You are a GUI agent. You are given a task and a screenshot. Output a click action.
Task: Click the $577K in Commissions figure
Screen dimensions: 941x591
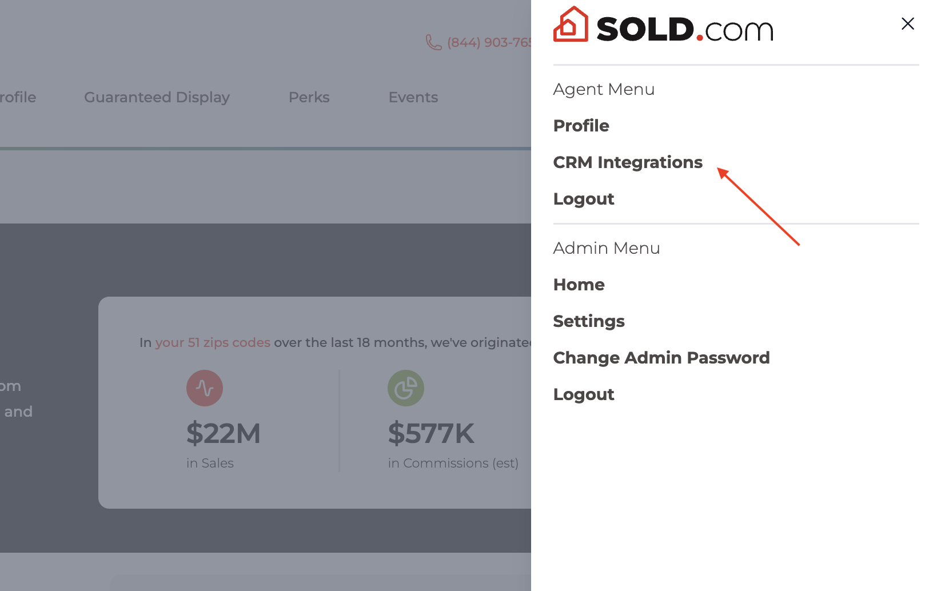click(431, 433)
